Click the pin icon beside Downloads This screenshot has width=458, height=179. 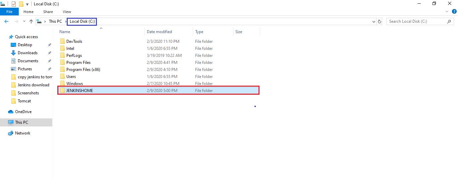click(49, 53)
